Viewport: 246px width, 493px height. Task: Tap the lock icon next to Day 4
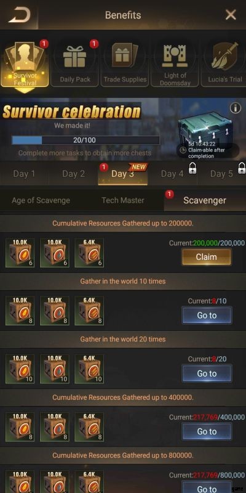(192, 169)
